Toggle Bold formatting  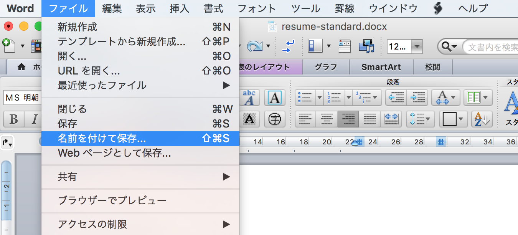tap(13, 119)
